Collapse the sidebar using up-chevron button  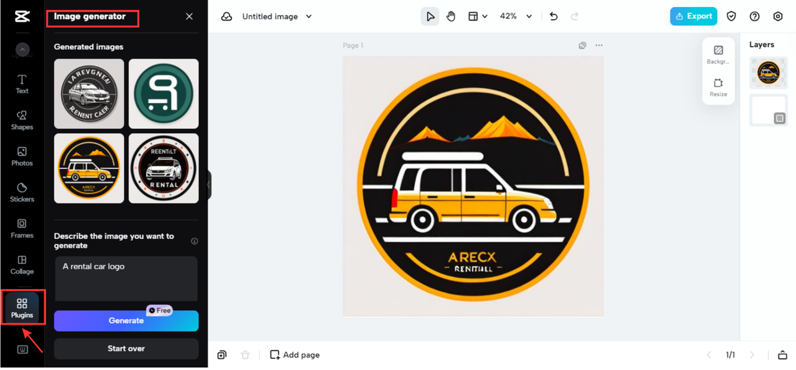(22, 49)
